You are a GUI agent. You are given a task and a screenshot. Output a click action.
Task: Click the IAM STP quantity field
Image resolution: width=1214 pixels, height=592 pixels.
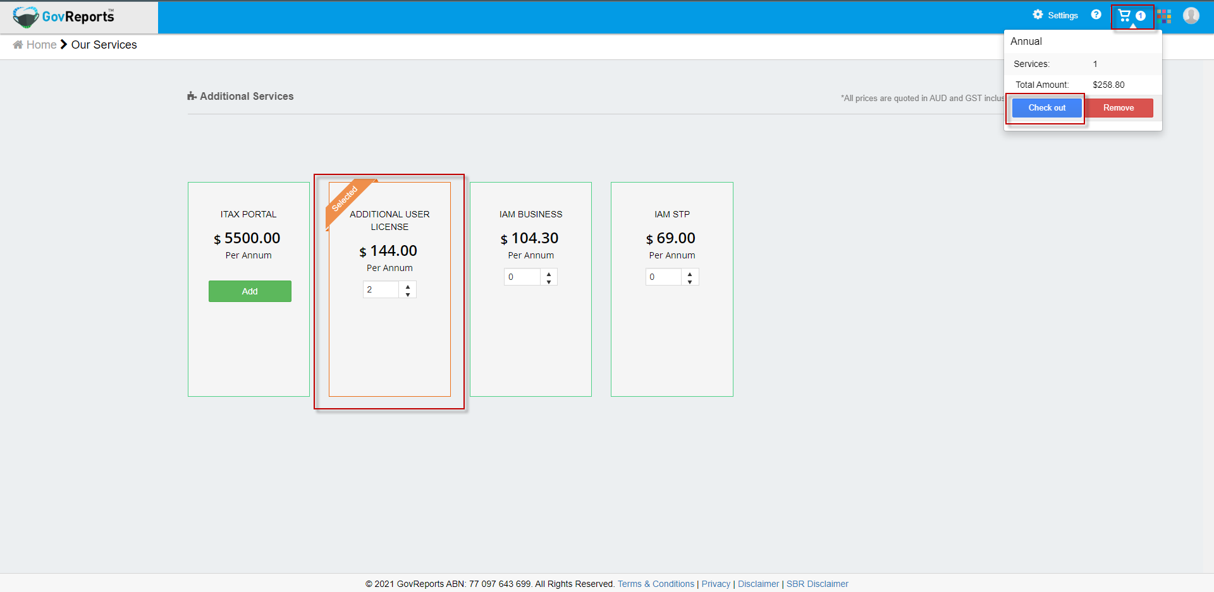663,277
